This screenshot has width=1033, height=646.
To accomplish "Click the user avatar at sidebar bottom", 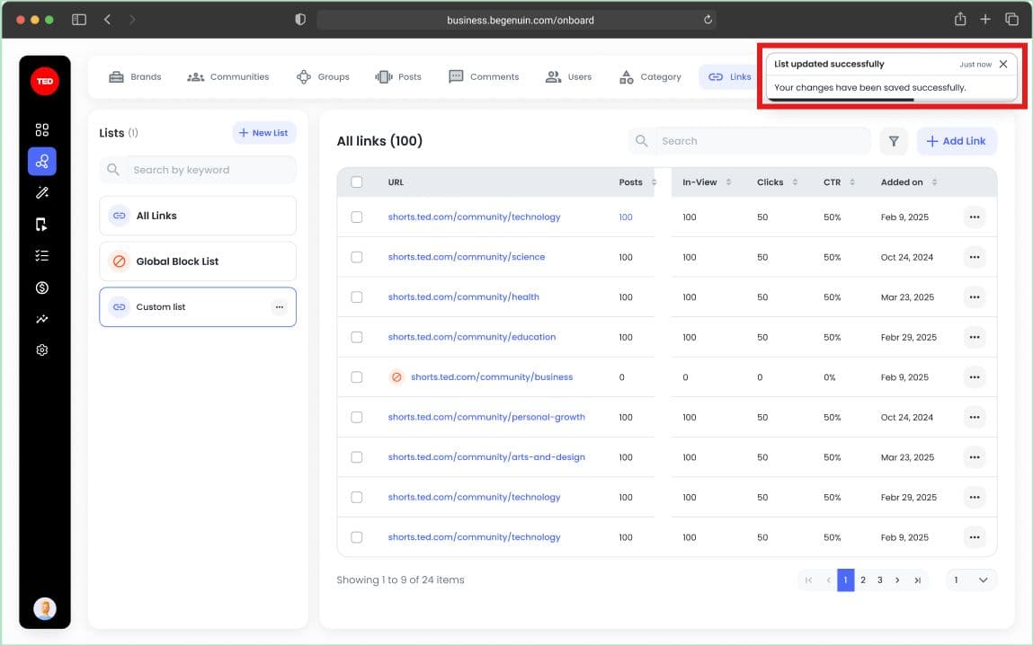I will click(45, 608).
